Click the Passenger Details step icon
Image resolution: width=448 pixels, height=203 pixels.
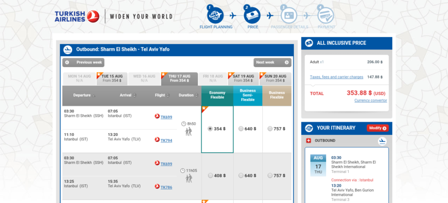pyautogui.click(x=289, y=15)
